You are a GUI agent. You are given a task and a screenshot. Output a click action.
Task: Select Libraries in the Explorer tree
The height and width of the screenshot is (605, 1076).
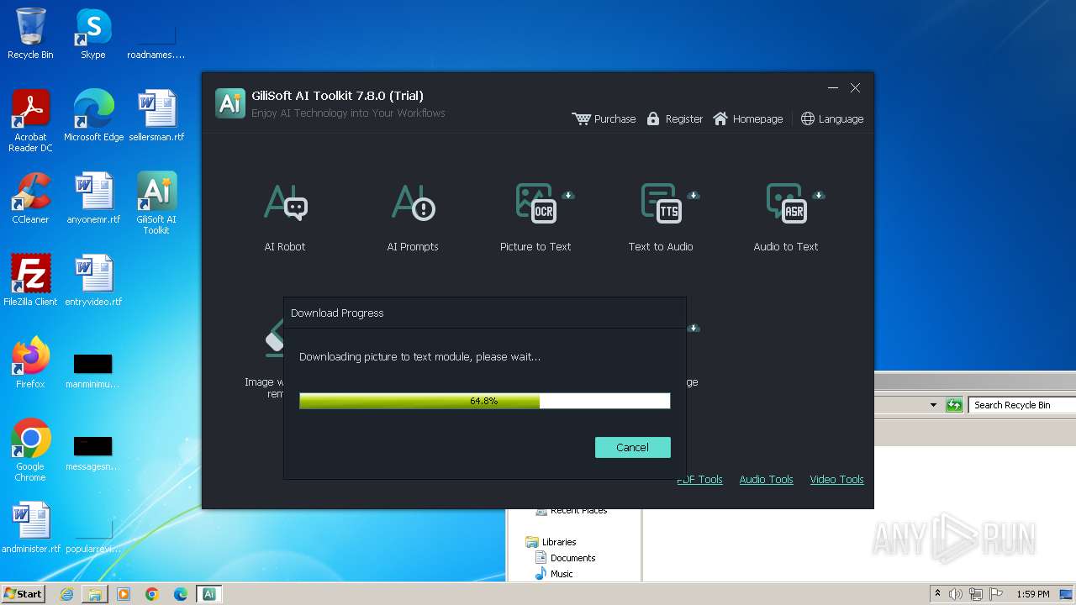click(x=551, y=542)
